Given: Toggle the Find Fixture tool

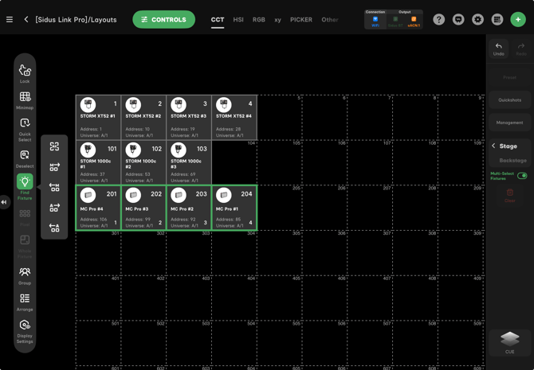Looking at the screenshot, I should [25, 186].
